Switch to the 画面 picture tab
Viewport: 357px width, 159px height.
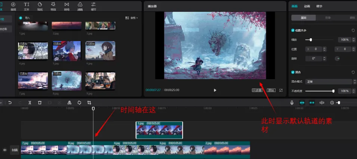(x=294, y=6)
